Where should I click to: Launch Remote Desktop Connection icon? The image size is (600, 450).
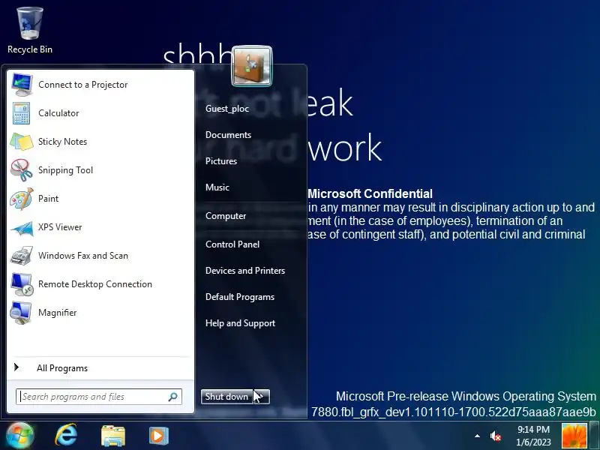coord(22,284)
